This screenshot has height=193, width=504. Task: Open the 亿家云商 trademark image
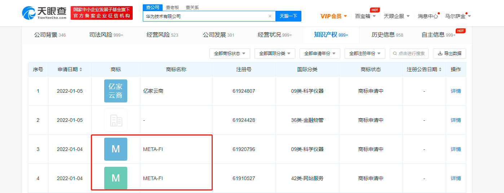116,91
